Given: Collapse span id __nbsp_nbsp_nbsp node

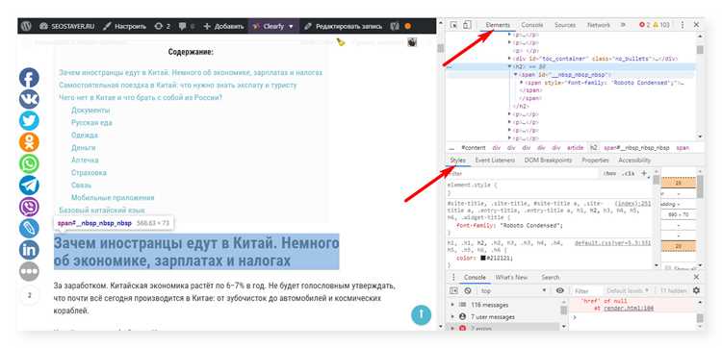Looking at the screenshot, I should click(516, 74).
